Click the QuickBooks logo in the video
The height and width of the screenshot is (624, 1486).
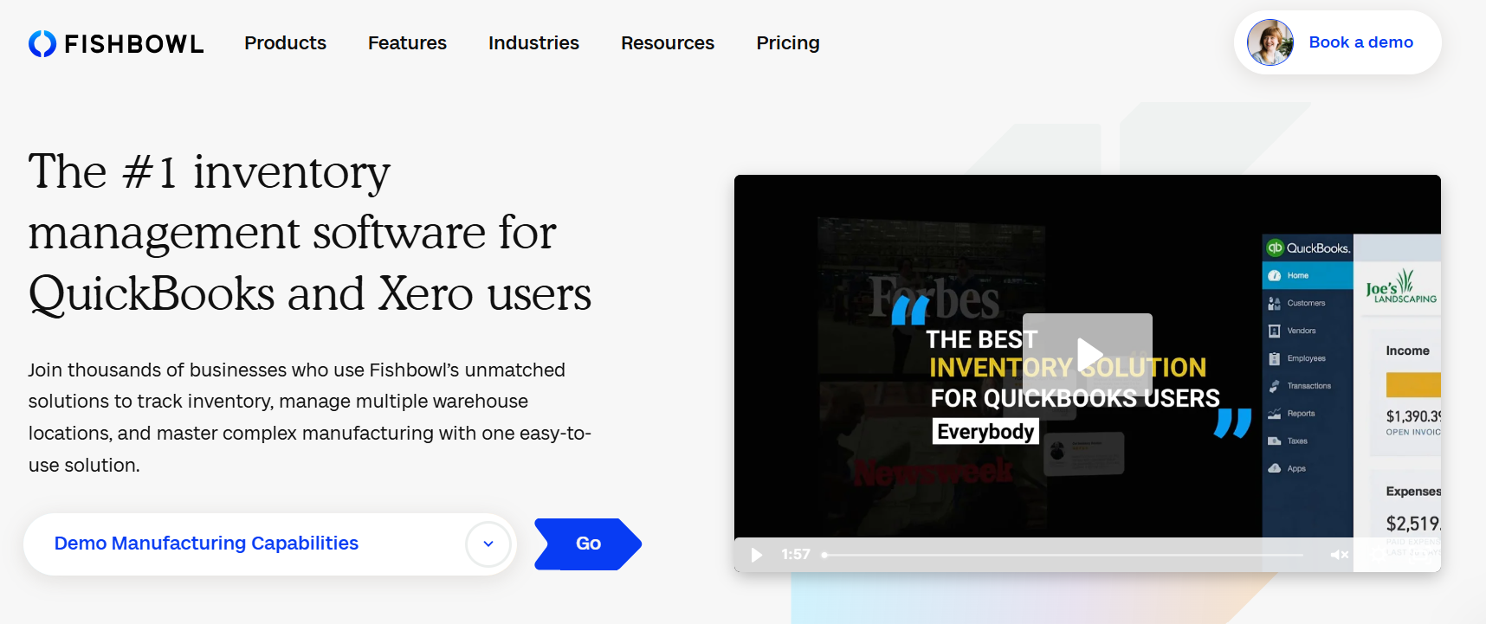(x=1308, y=248)
